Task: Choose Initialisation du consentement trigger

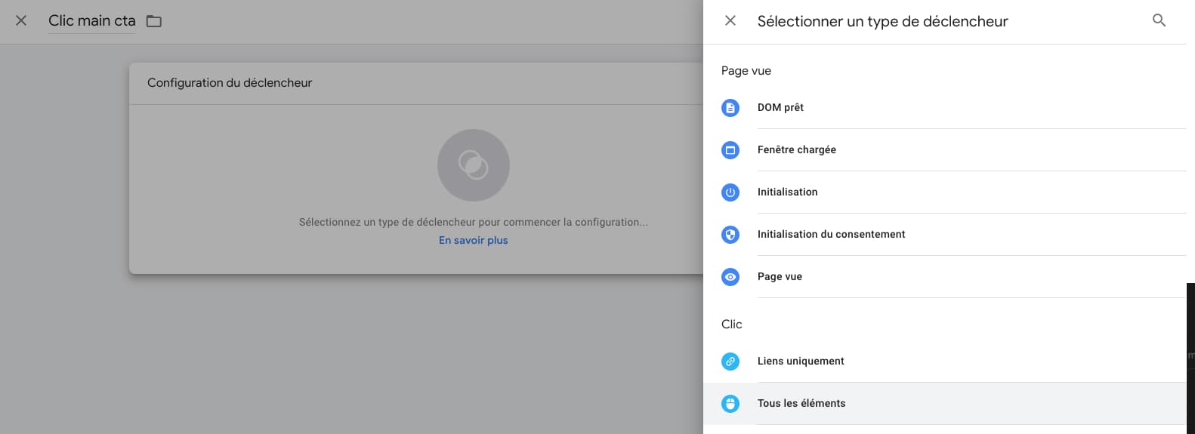Action: click(x=944, y=235)
